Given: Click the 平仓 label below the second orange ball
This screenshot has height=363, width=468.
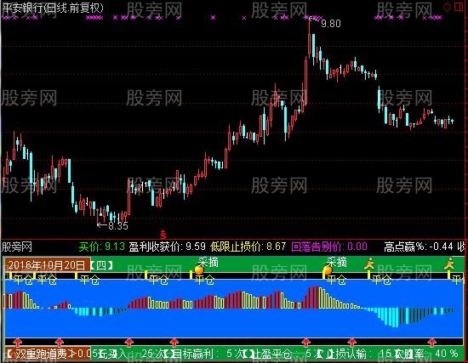Looking at the screenshot, I should click(x=336, y=280).
